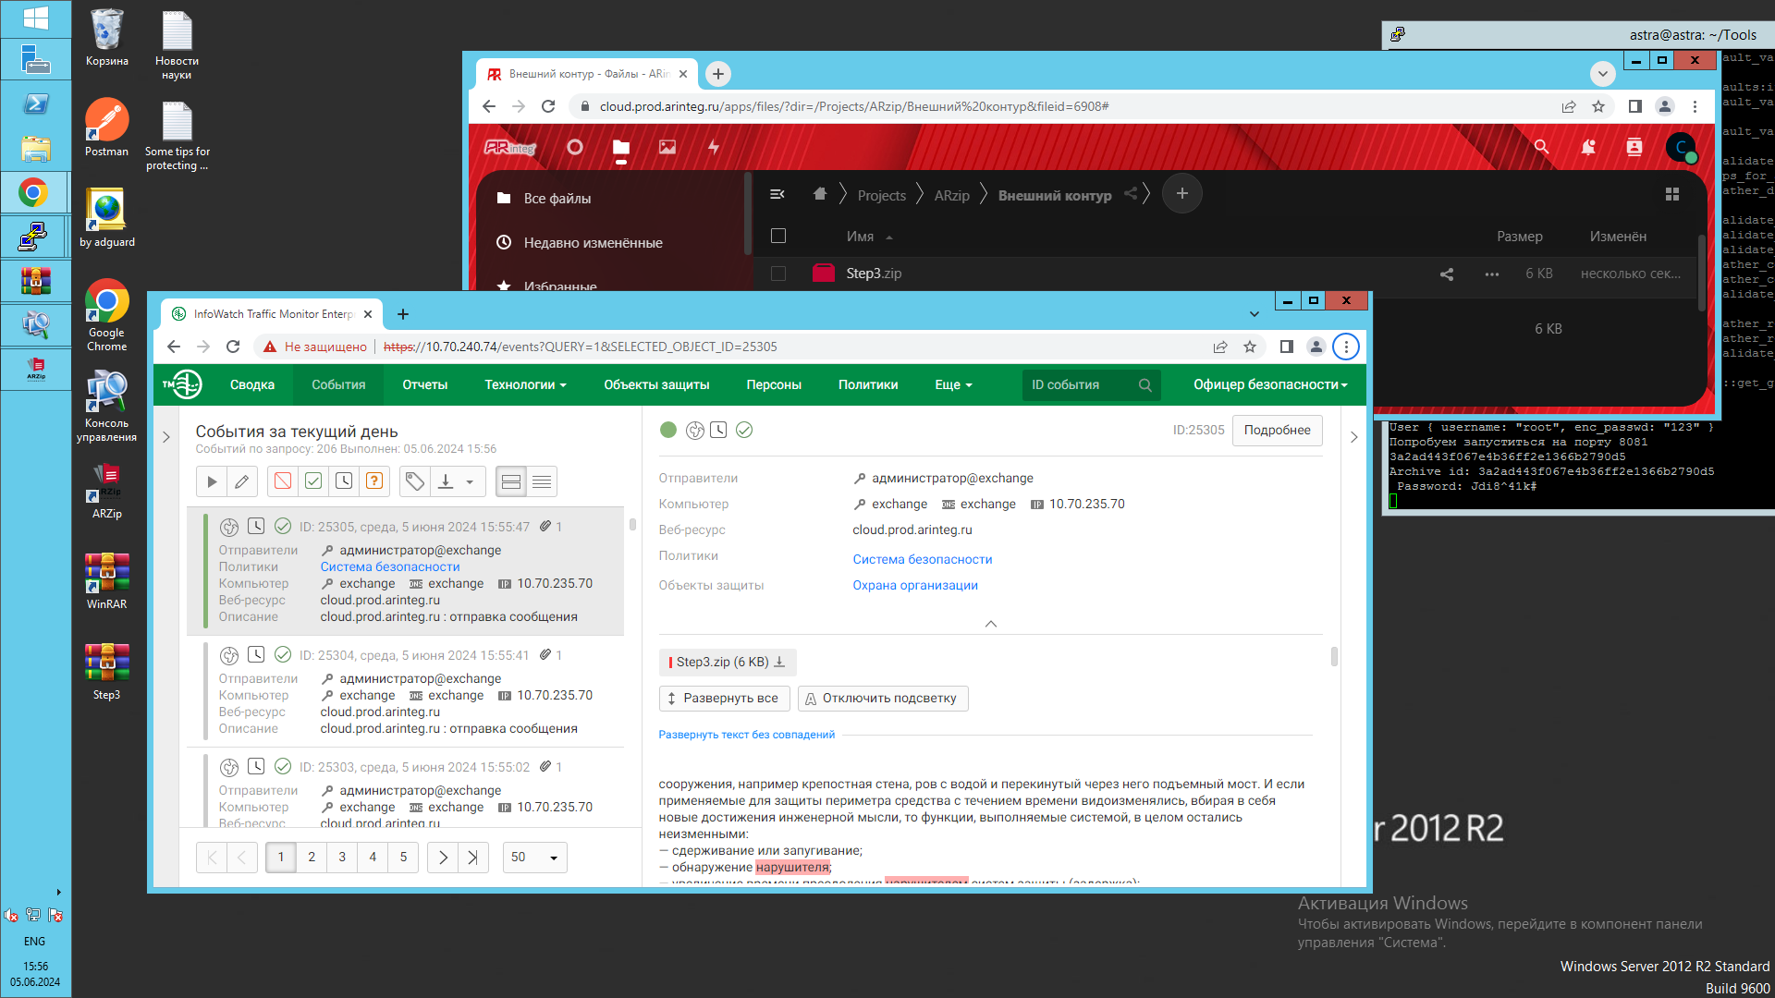
Task: Click the share icon for Step3.zip row
Action: (1447, 274)
